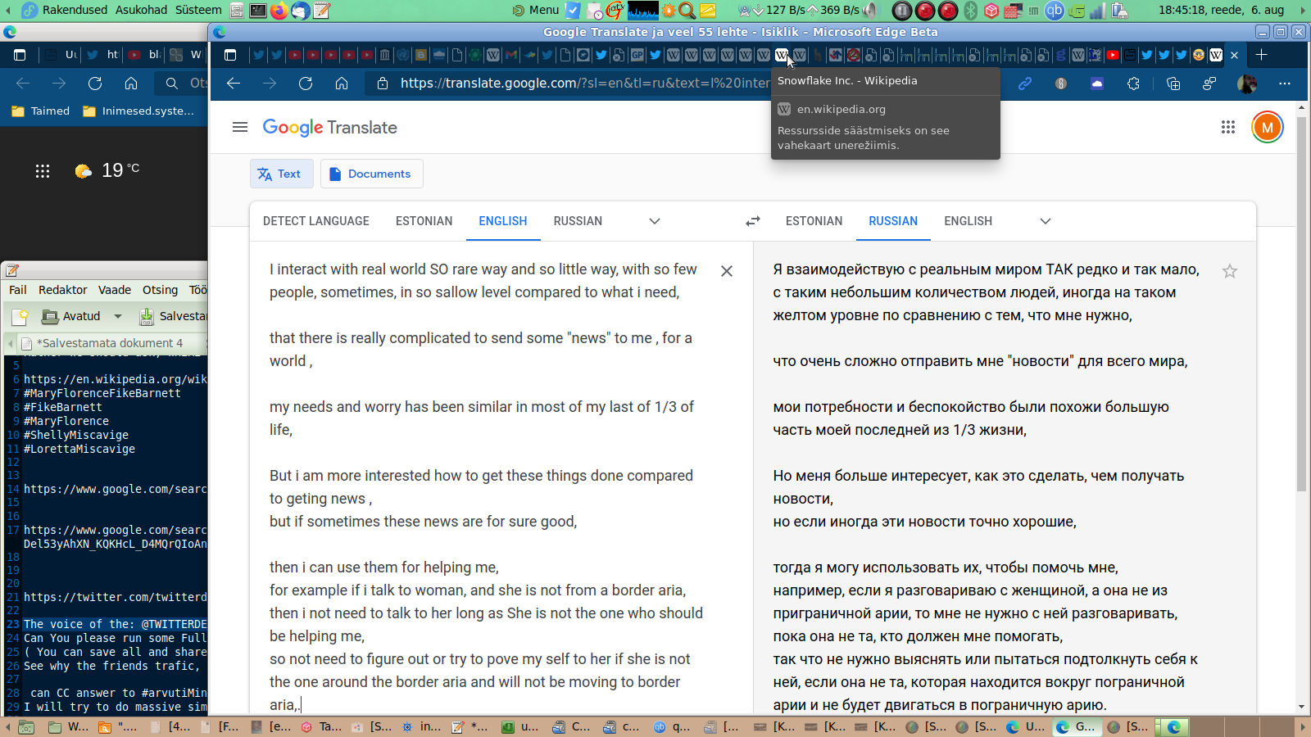Image resolution: width=1311 pixels, height=737 pixels.
Task: Click the #FikeBarnett line in text editor
Action: click(x=63, y=407)
